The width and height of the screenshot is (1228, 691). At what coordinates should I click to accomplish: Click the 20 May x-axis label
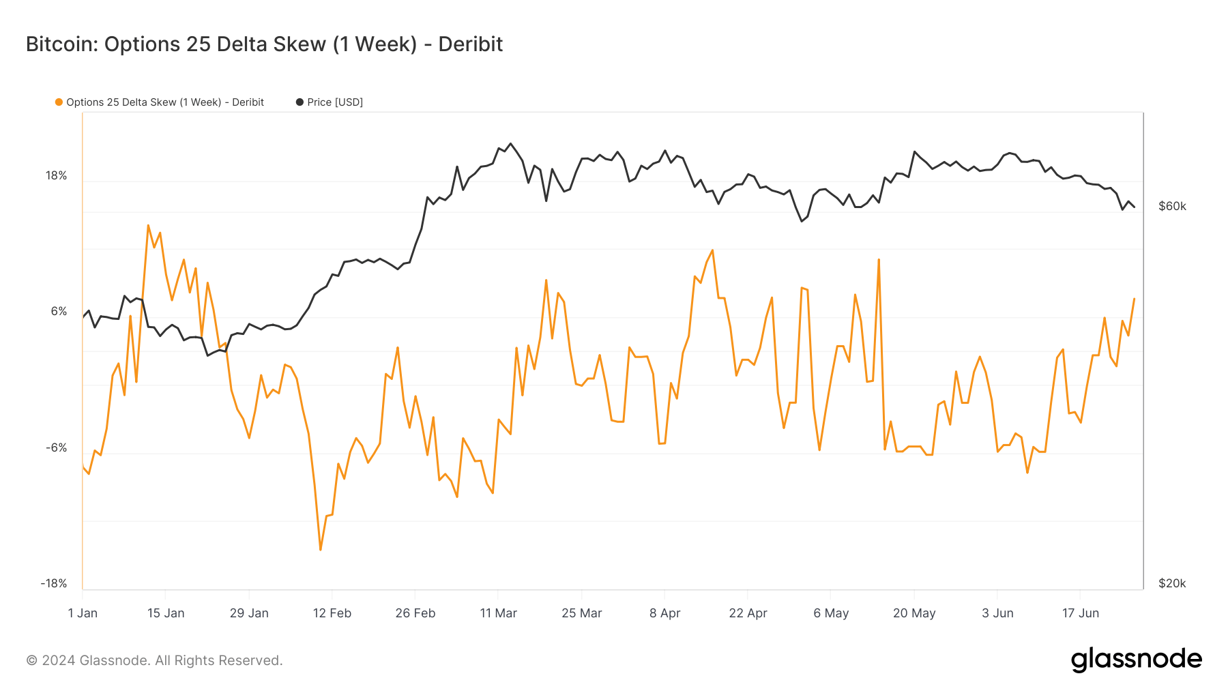pos(914,613)
